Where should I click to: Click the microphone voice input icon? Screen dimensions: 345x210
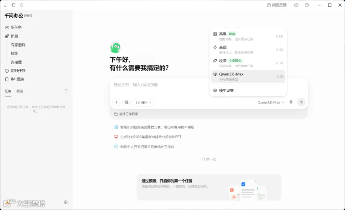tap(291, 102)
